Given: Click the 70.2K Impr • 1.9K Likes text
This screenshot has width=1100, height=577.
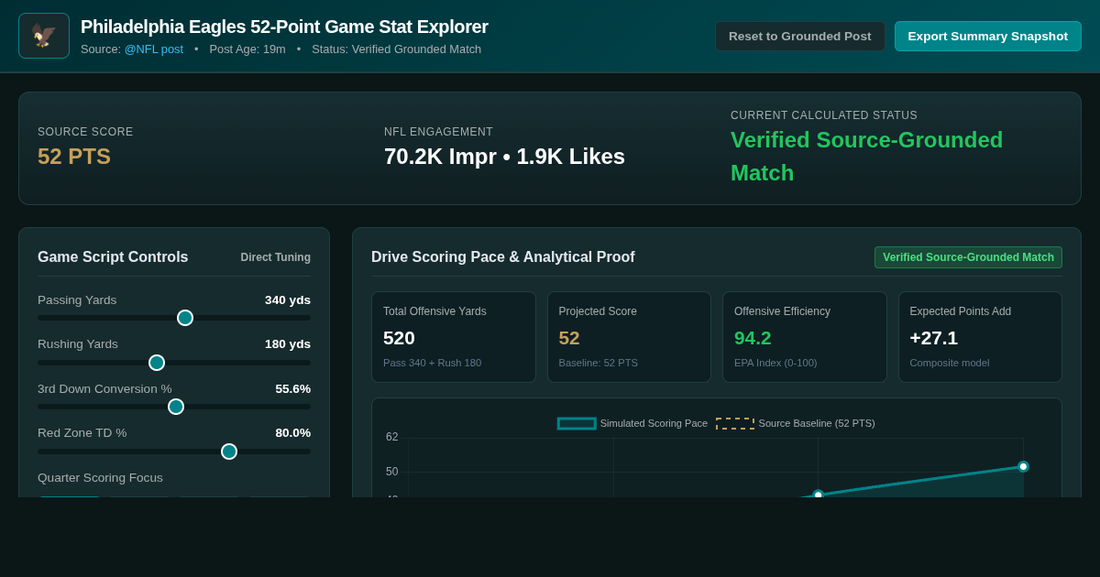Looking at the screenshot, I should 504,157.
